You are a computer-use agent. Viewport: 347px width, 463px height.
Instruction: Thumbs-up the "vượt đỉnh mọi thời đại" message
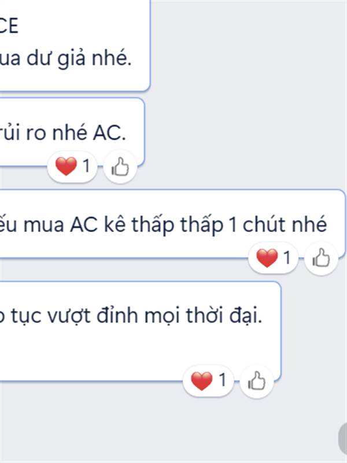pos(257,381)
